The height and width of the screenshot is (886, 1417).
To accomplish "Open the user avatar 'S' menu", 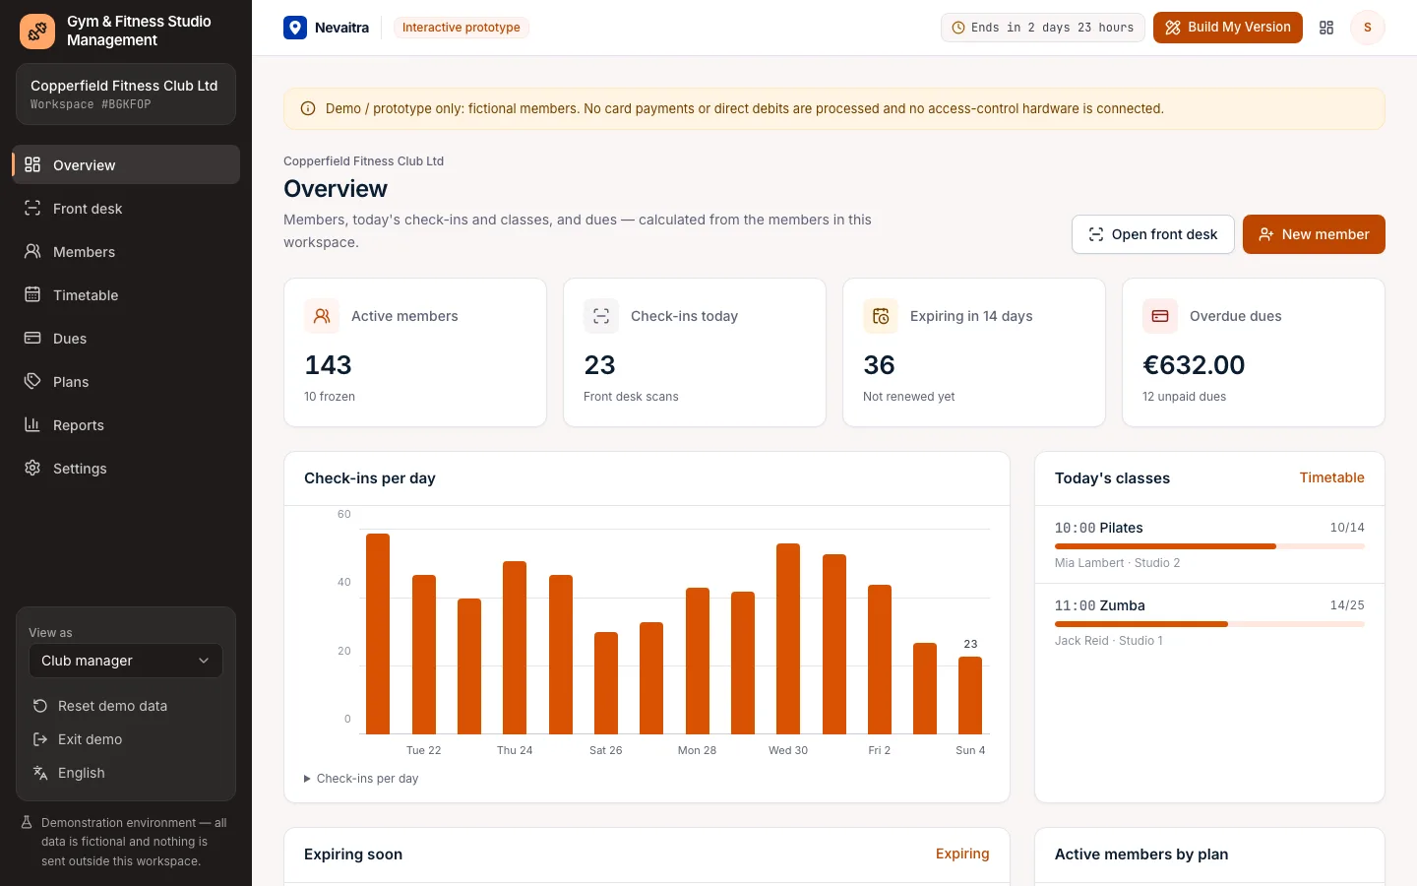I will [x=1367, y=28].
